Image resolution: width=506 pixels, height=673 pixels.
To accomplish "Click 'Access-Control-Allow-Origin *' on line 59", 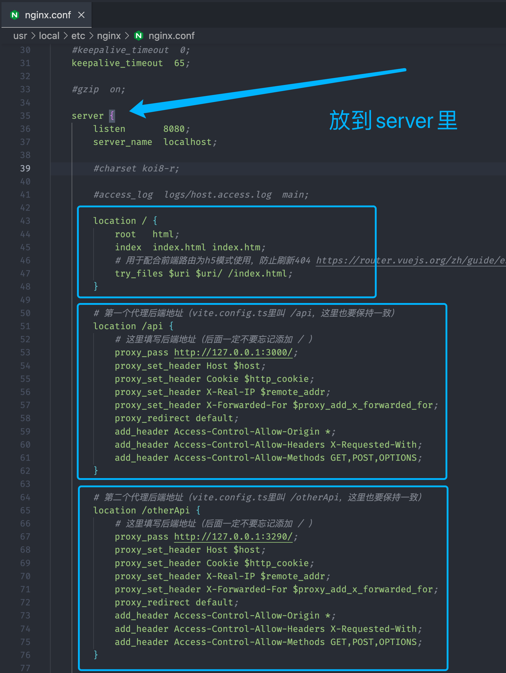I will [x=252, y=432].
